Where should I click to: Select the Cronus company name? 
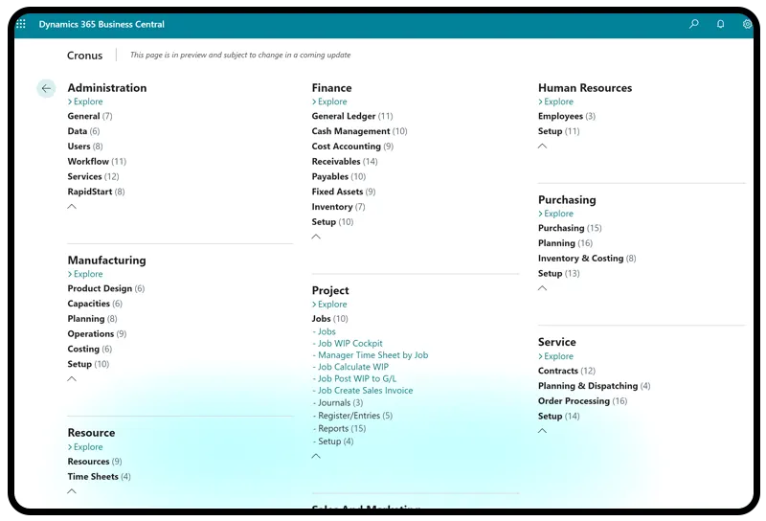pyautogui.click(x=84, y=56)
